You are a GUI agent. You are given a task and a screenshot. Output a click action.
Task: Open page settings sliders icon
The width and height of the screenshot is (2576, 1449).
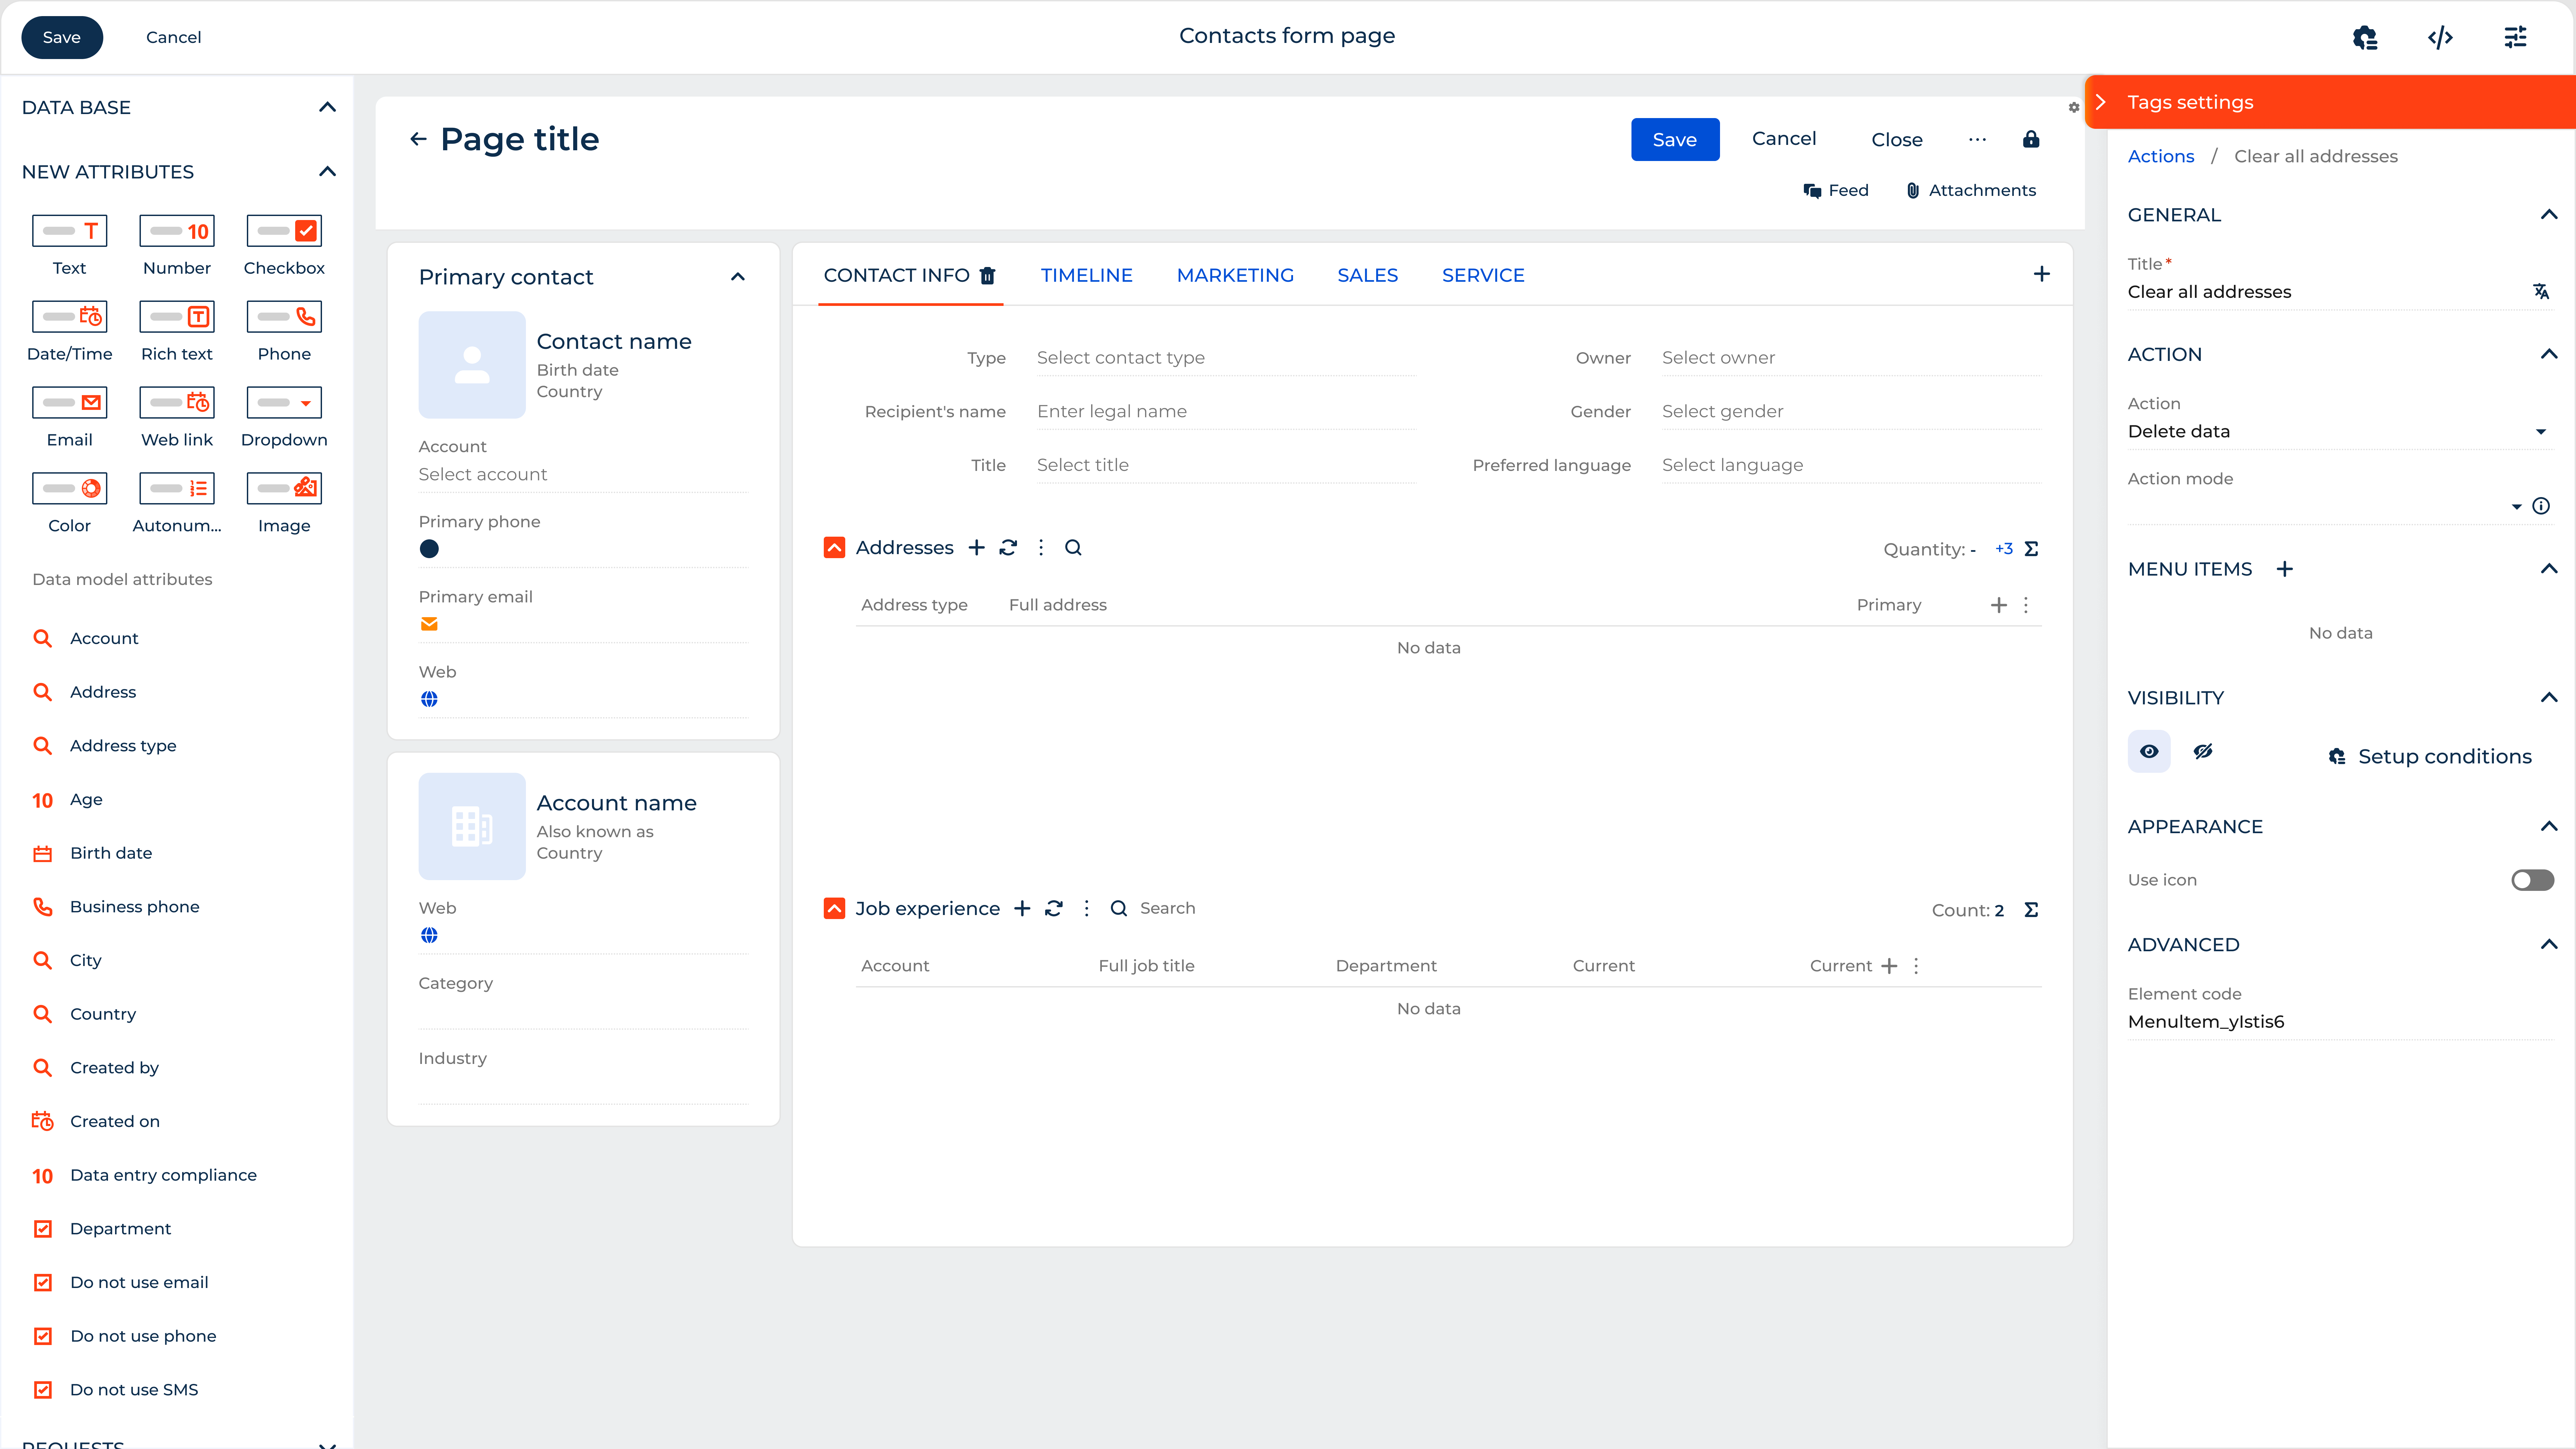pos(2515,37)
